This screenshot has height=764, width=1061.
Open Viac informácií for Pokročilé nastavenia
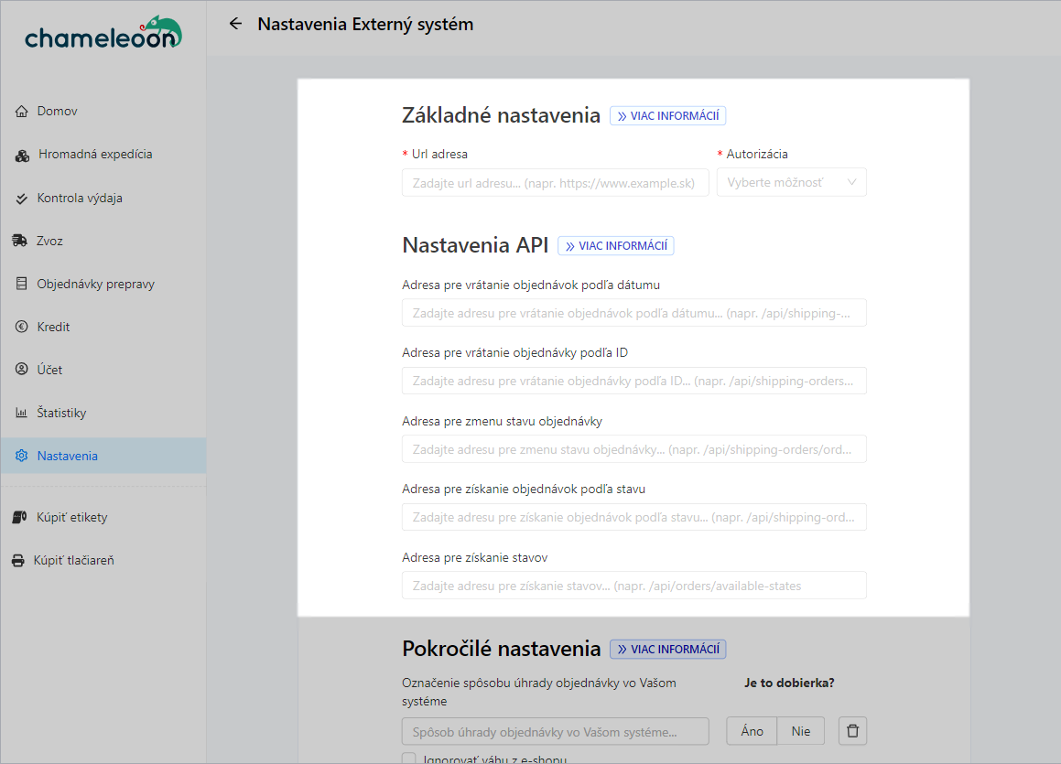pos(667,650)
